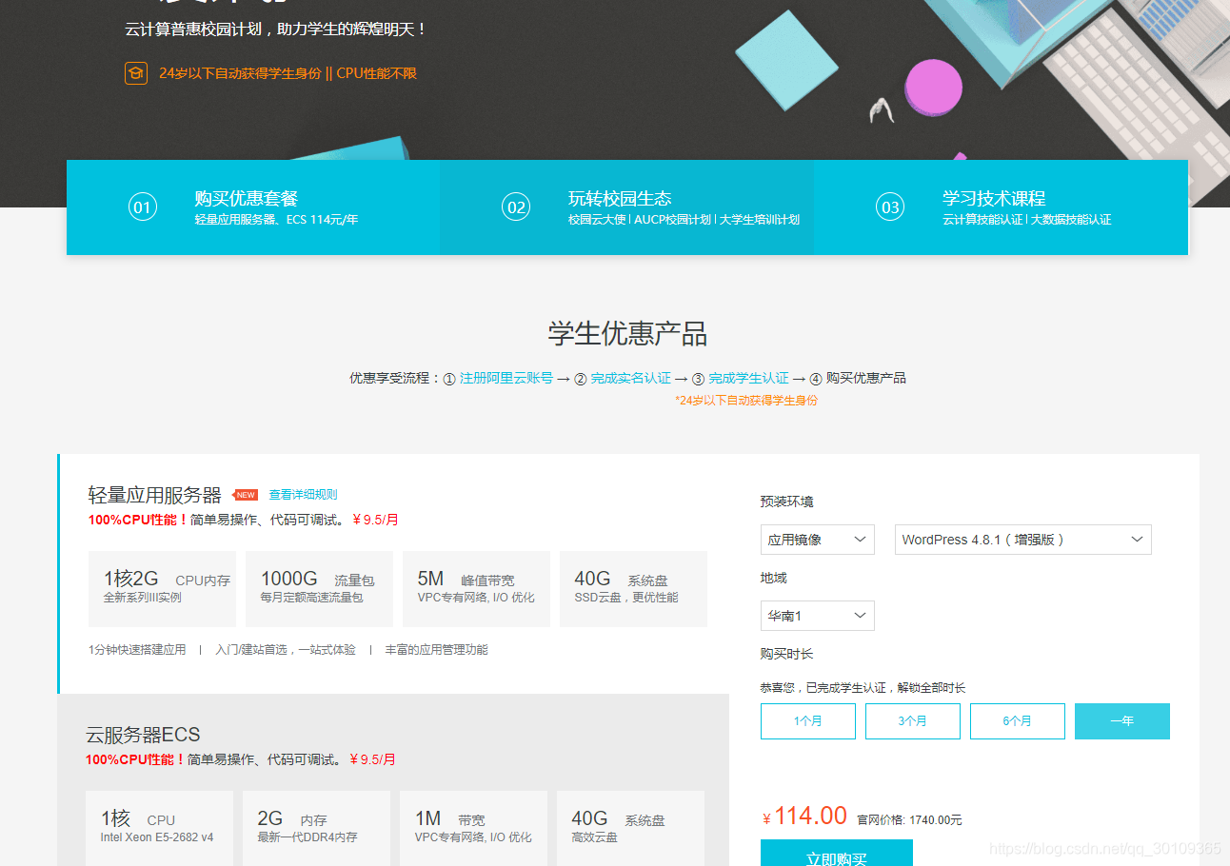Click the 1分钟快速搭建应用 feature text

[x=137, y=650]
